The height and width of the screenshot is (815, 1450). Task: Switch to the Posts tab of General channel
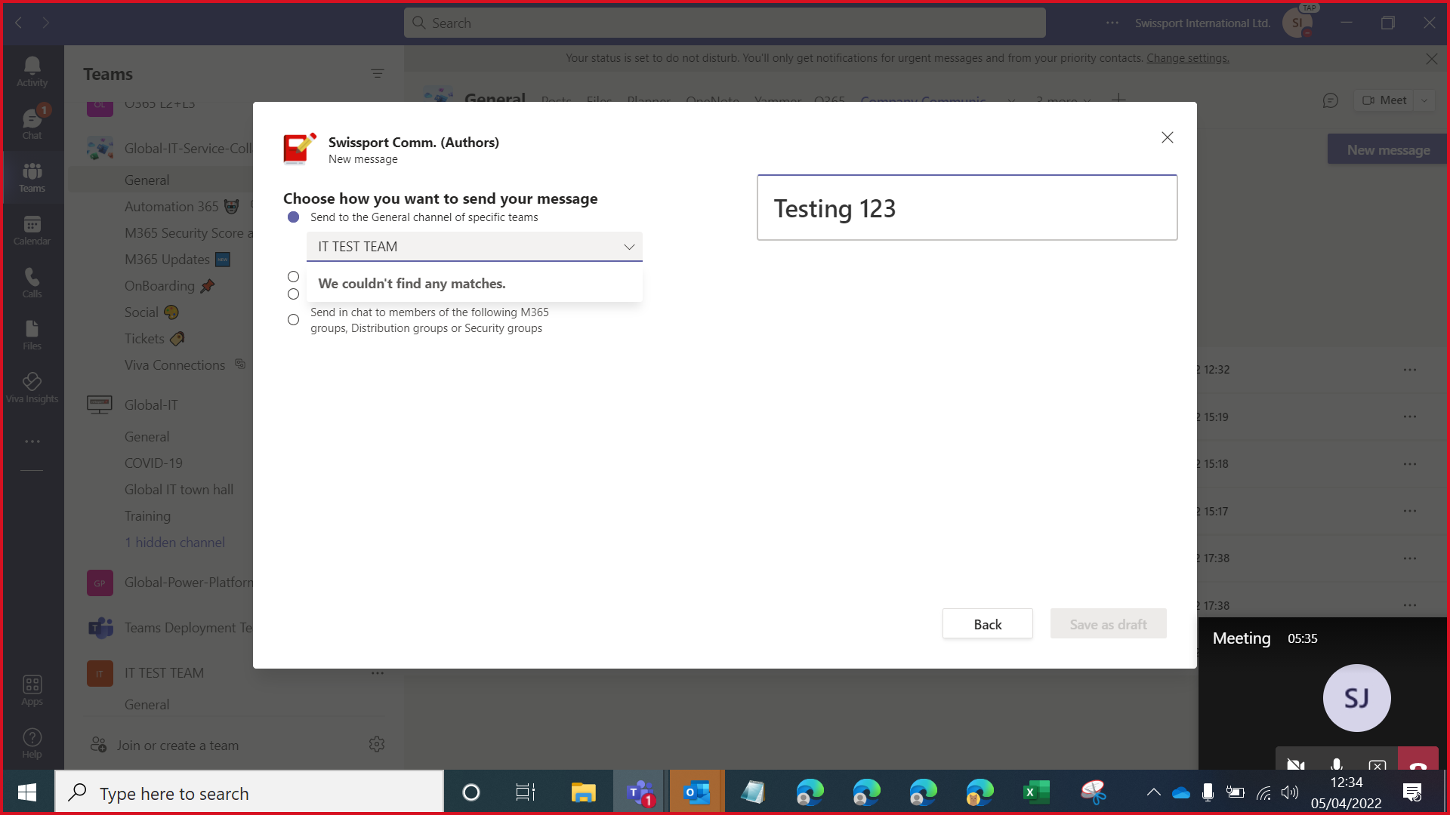pyautogui.click(x=557, y=101)
